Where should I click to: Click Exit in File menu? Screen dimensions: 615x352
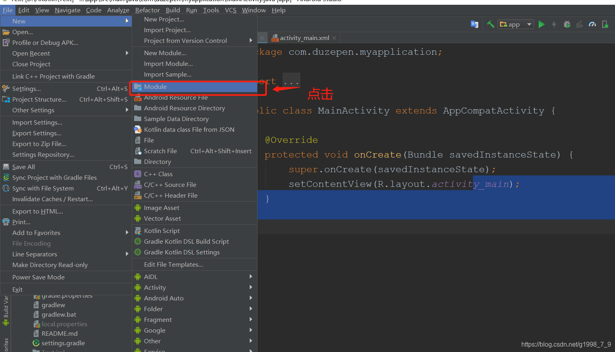(66, 290)
